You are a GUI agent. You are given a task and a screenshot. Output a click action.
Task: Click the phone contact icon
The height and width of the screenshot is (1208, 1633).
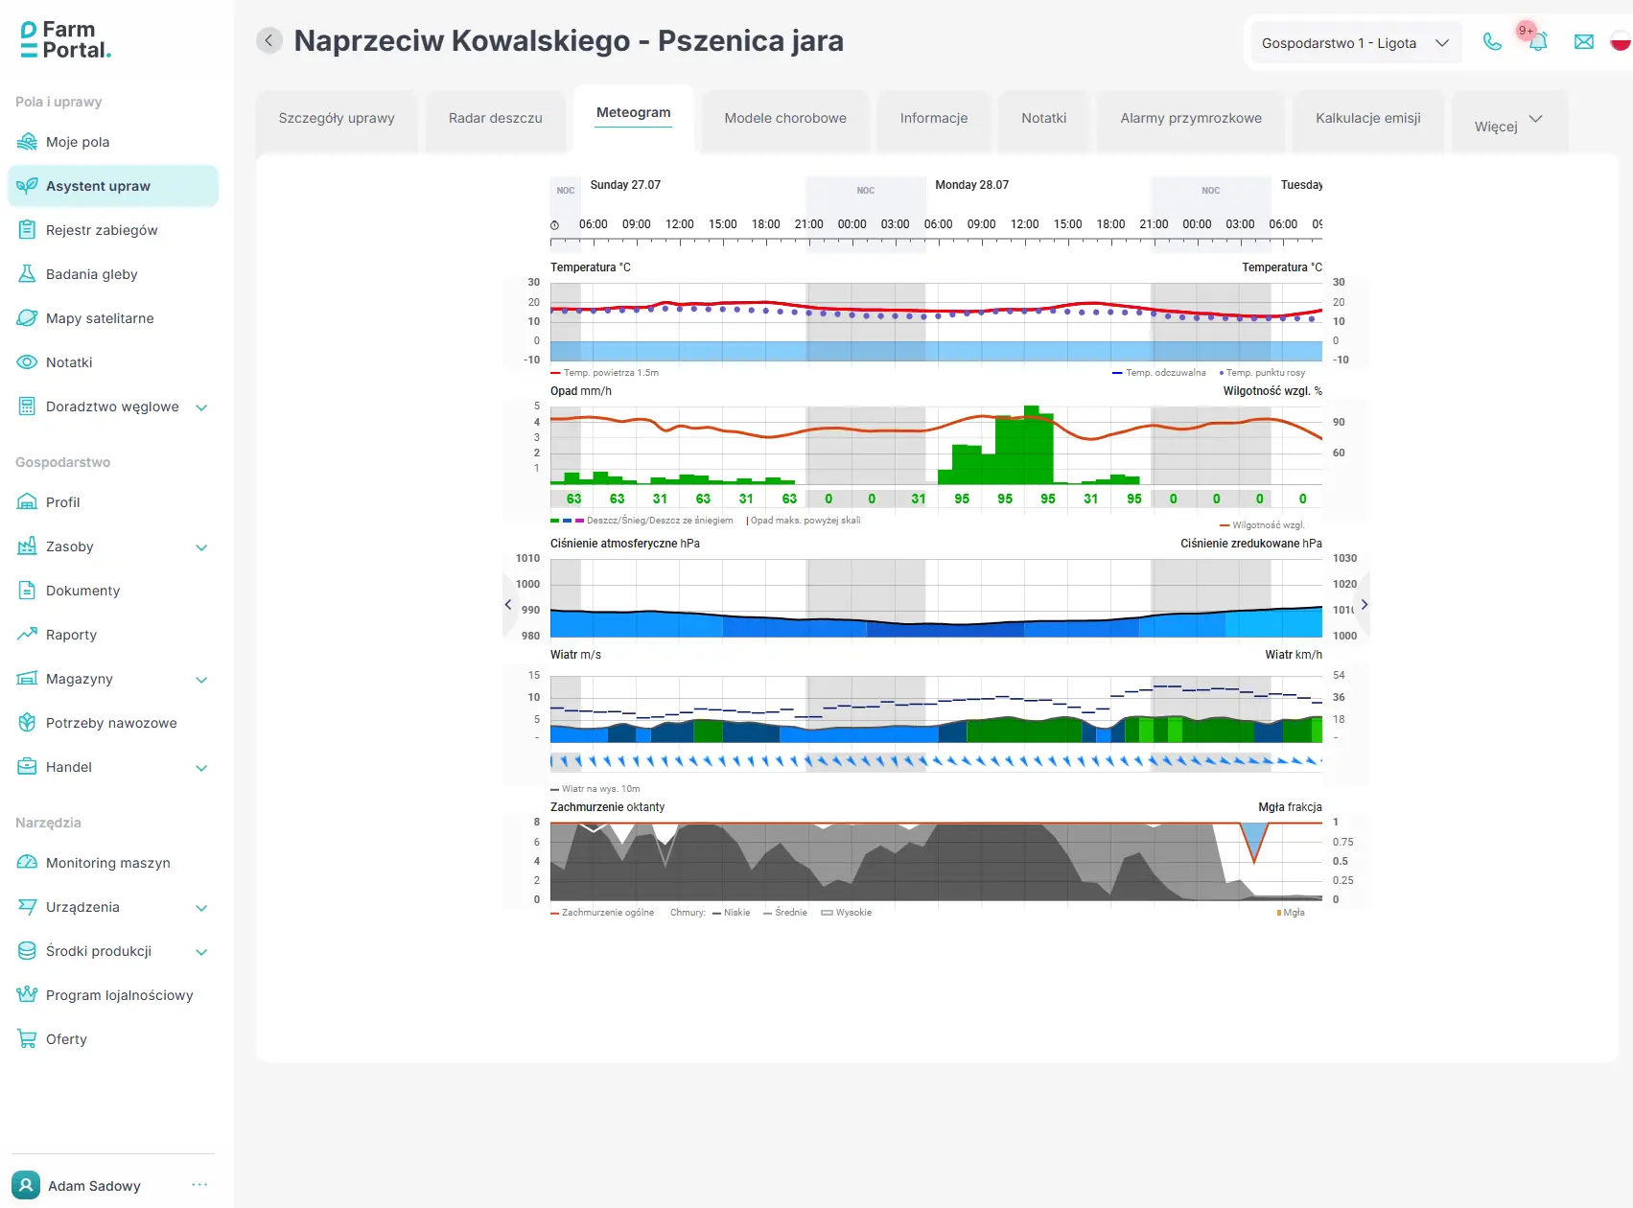coord(1492,41)
